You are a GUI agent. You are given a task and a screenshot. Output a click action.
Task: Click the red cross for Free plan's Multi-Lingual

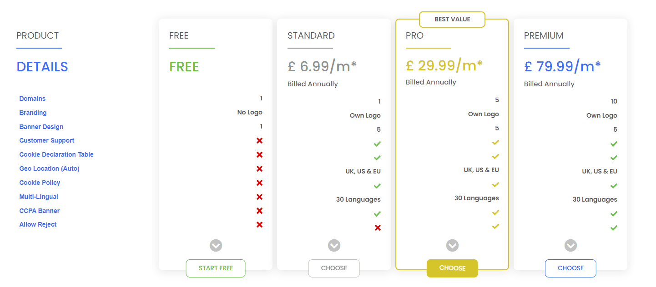coord(259,197)
